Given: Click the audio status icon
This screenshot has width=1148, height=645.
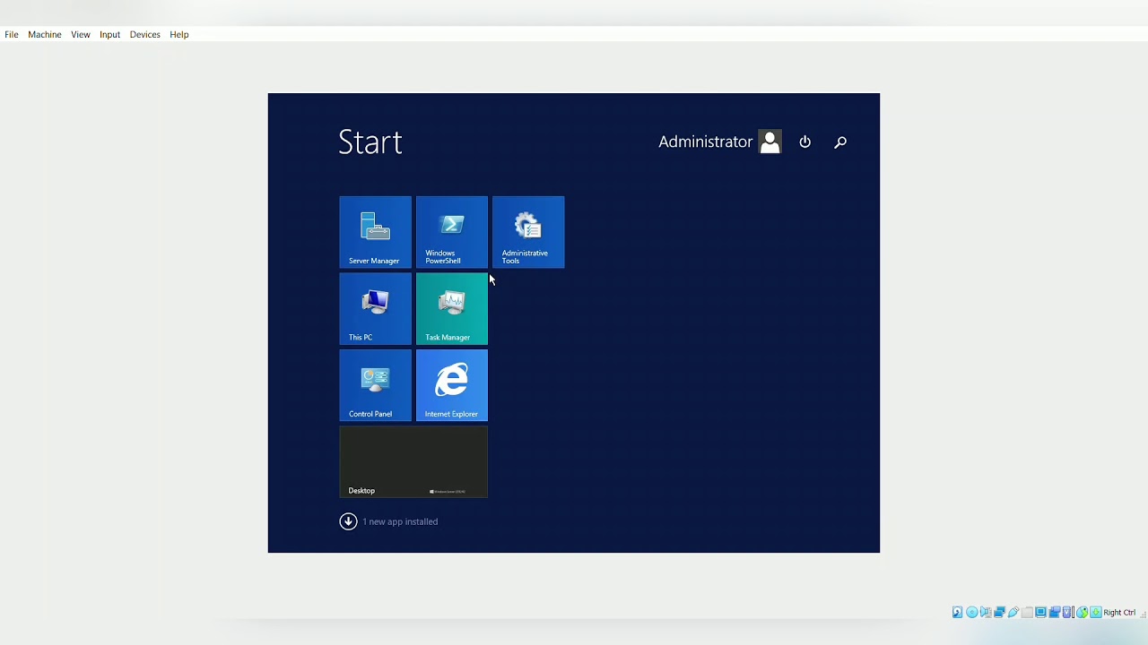Looking at the screenshot, I should 986,612.
